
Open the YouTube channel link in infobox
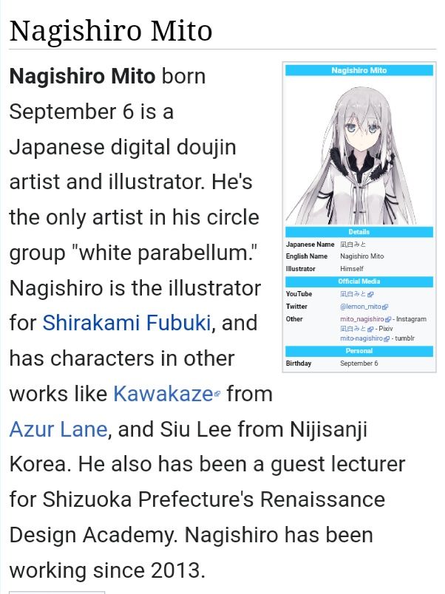pyautogui.click(x=353, y=294)
